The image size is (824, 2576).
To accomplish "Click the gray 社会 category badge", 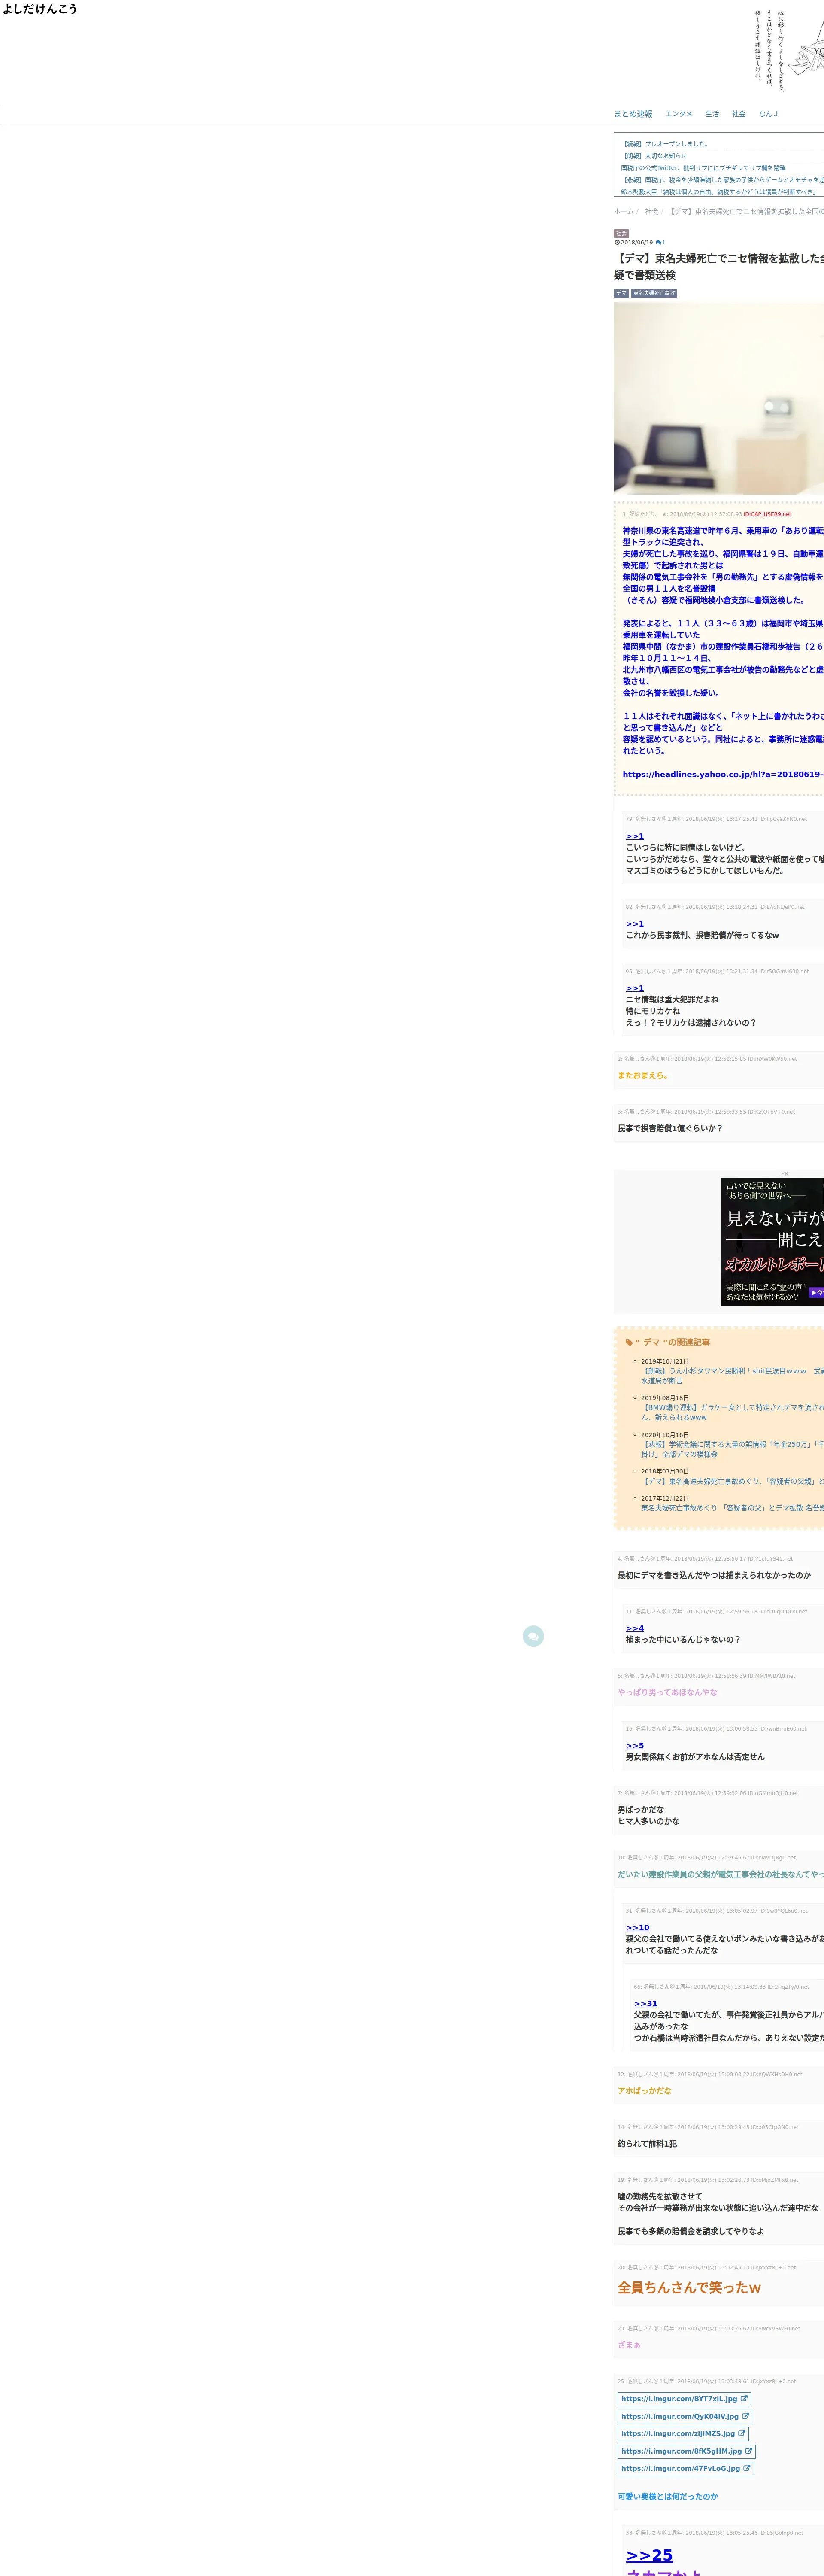I will click(x=621, y=233).
